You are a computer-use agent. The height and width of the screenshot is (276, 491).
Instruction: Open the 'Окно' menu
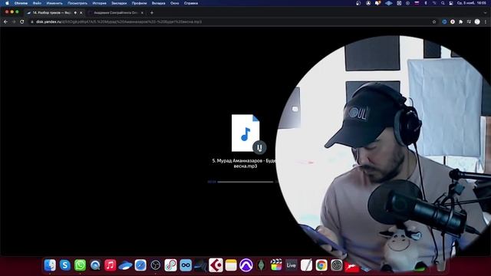pos(174,3)
